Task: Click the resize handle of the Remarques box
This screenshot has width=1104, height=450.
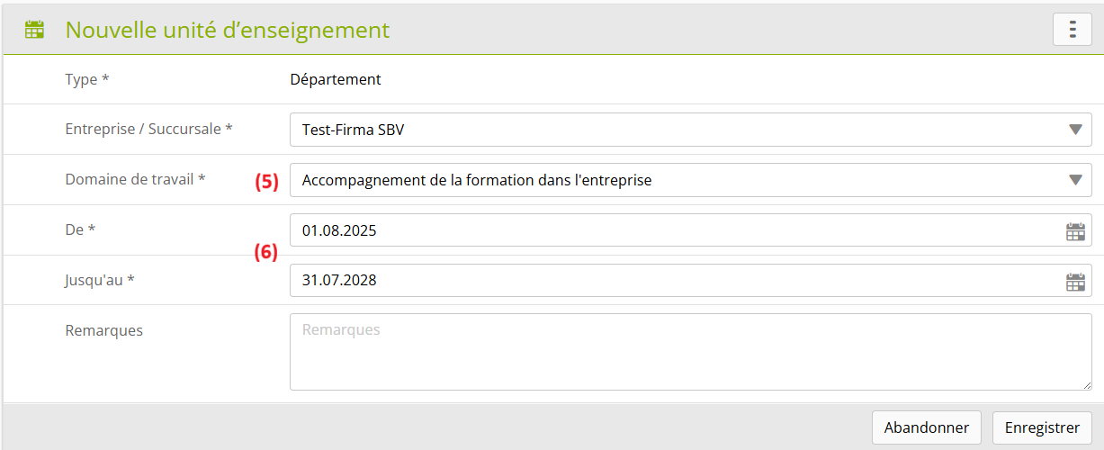Action: [1086, 384]
